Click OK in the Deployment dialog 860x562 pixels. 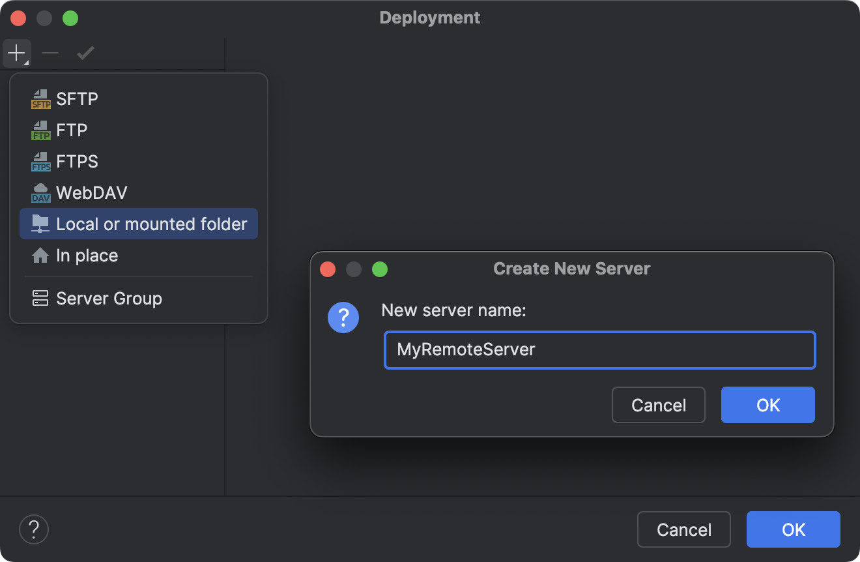coord(793,529)
